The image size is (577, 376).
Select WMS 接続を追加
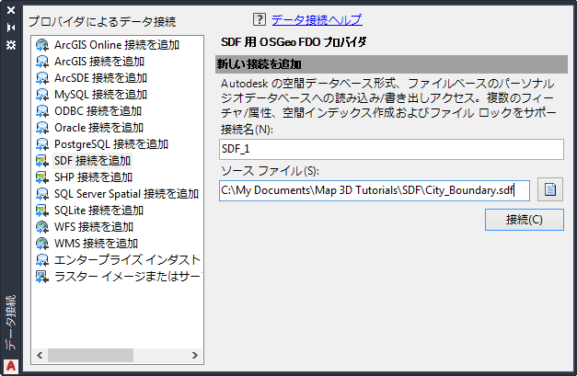pos(96,244)
